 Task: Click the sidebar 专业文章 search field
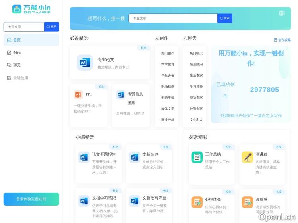click(24, 27)
